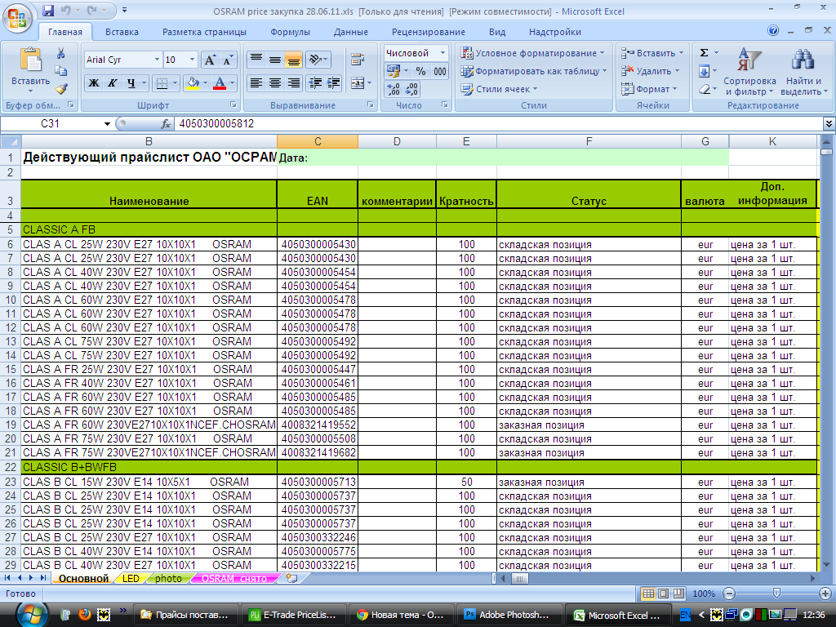836x627 pixels.
Task: Click the Office button
Action: (x=18, y=18)
